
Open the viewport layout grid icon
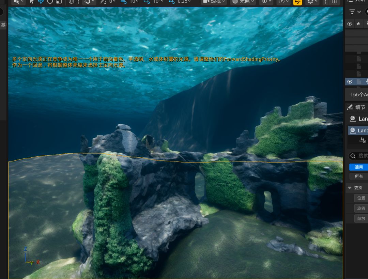coord(335,2)
